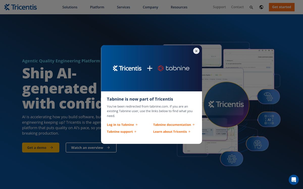This screenshot has height=189, width=303.
Task: Open the Services menu
Action: coord(123,7)
